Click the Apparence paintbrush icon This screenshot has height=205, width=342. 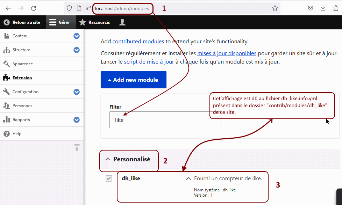[6, 64]
